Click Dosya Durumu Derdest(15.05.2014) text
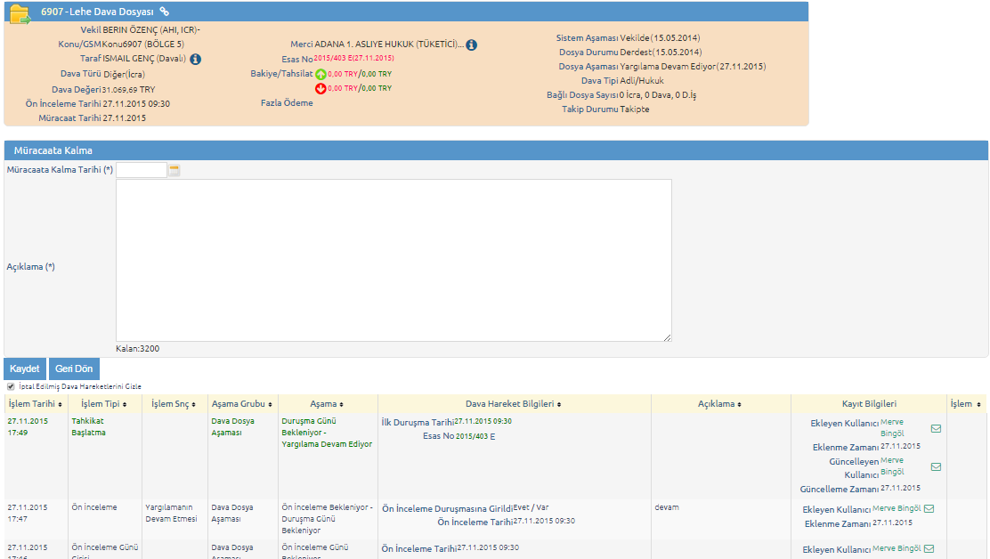Viewport: 990px width, 559px height. coord(630,53)
